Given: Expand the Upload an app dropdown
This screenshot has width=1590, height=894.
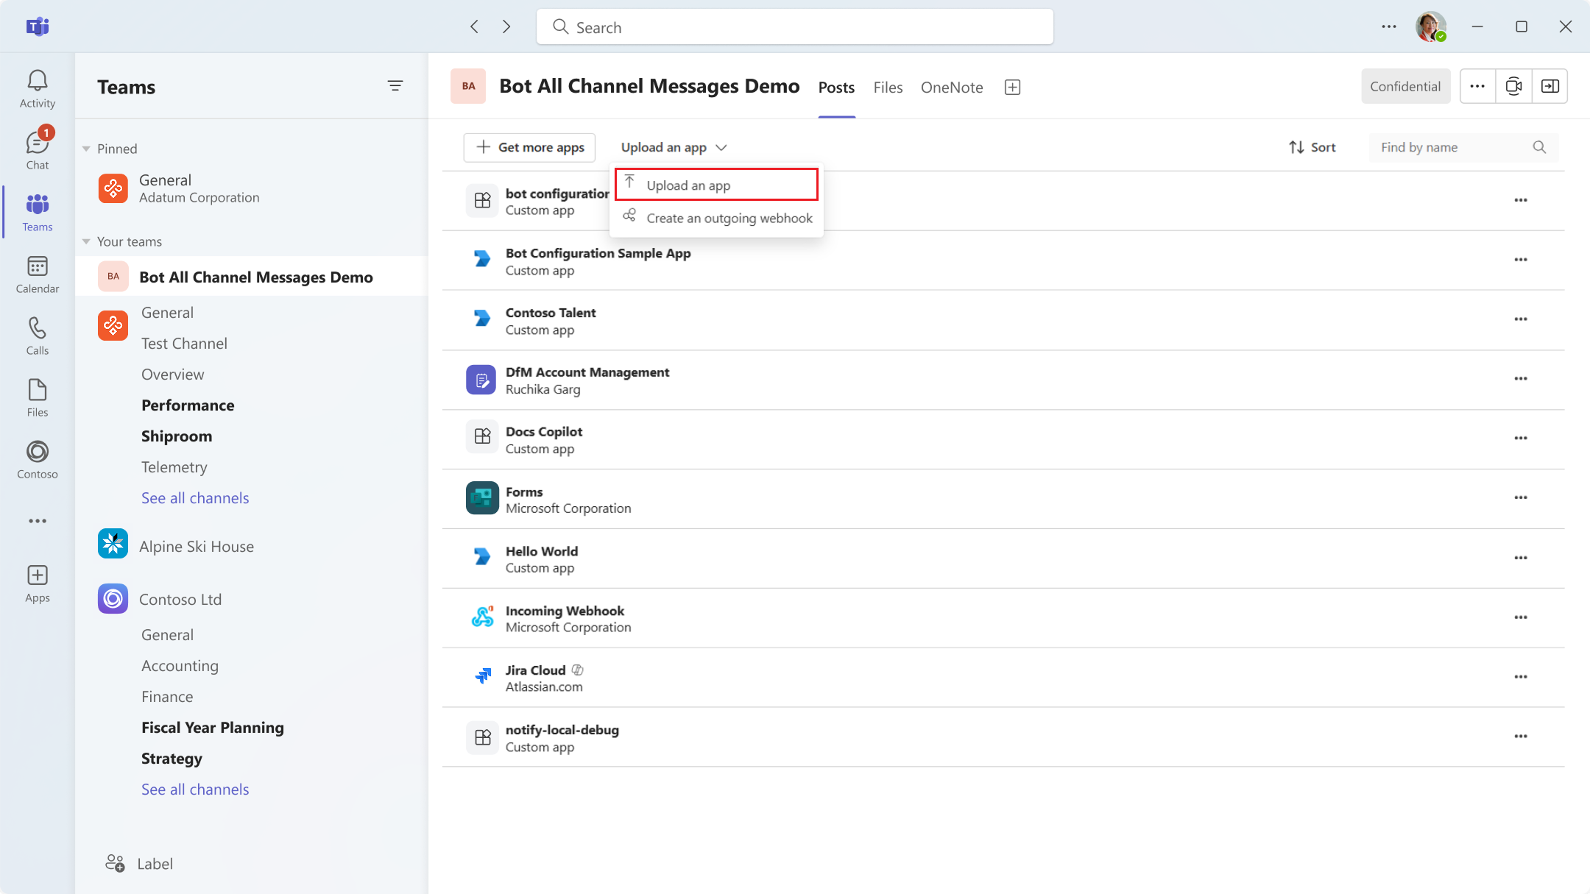Looking at the screenshot, I should pos(674,147).
